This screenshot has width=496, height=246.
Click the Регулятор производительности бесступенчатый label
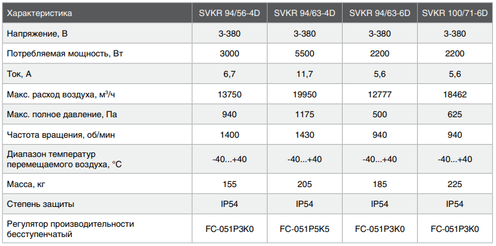click(71, 229)
